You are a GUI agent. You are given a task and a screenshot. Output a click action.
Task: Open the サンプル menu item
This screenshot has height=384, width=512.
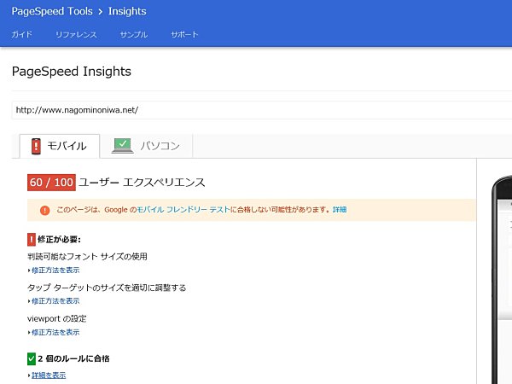point(134,34)
